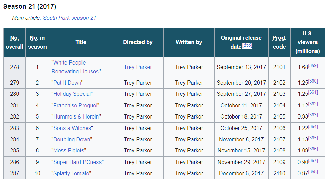Open footnote 360 for episode 279 viewers
The image size is (326, 181).
pyautogui.click(x=313, y=81)
